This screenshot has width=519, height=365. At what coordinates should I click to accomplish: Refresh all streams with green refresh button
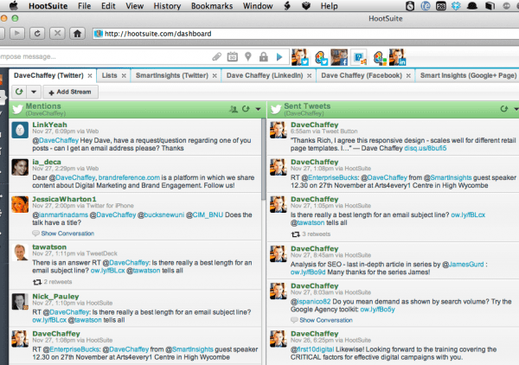[19, 92]
